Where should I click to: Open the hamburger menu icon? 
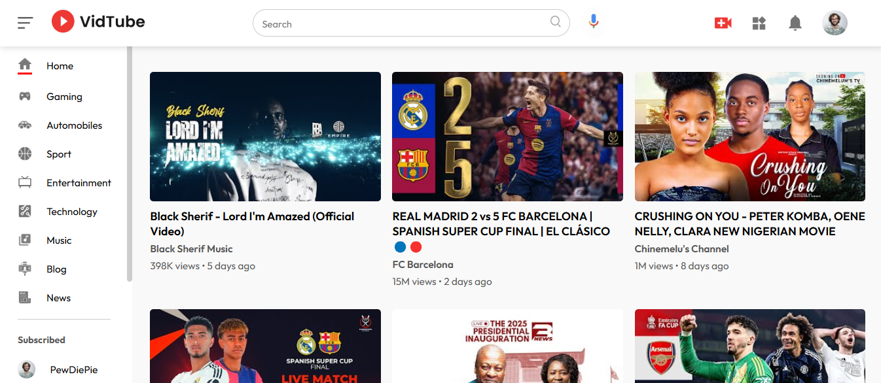[25, 23]
